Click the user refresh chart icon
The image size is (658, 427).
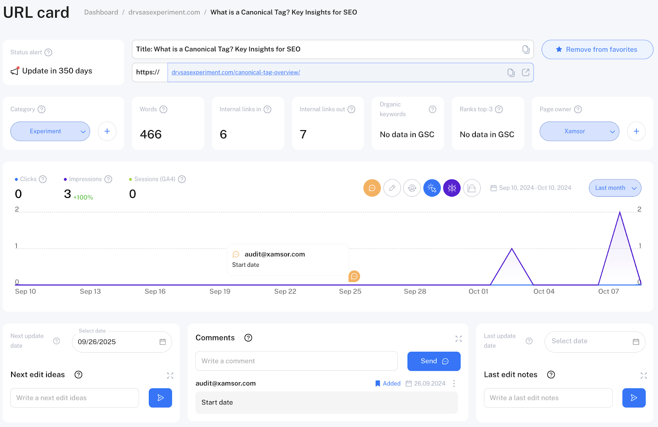click(x=412, y=188)
